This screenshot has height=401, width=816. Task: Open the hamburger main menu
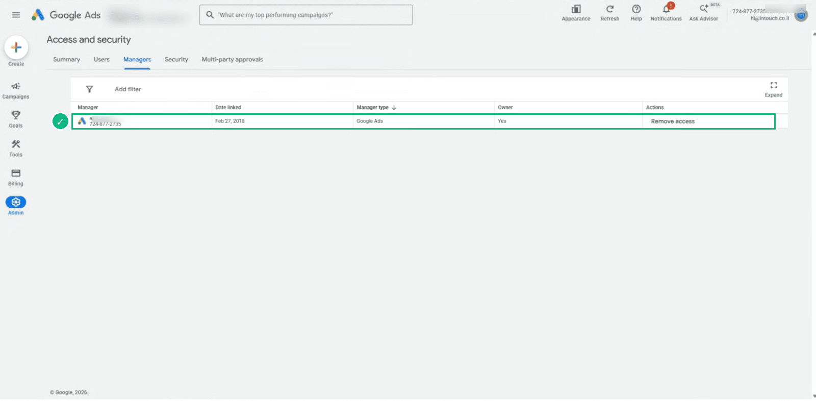[x=16, y=15]
